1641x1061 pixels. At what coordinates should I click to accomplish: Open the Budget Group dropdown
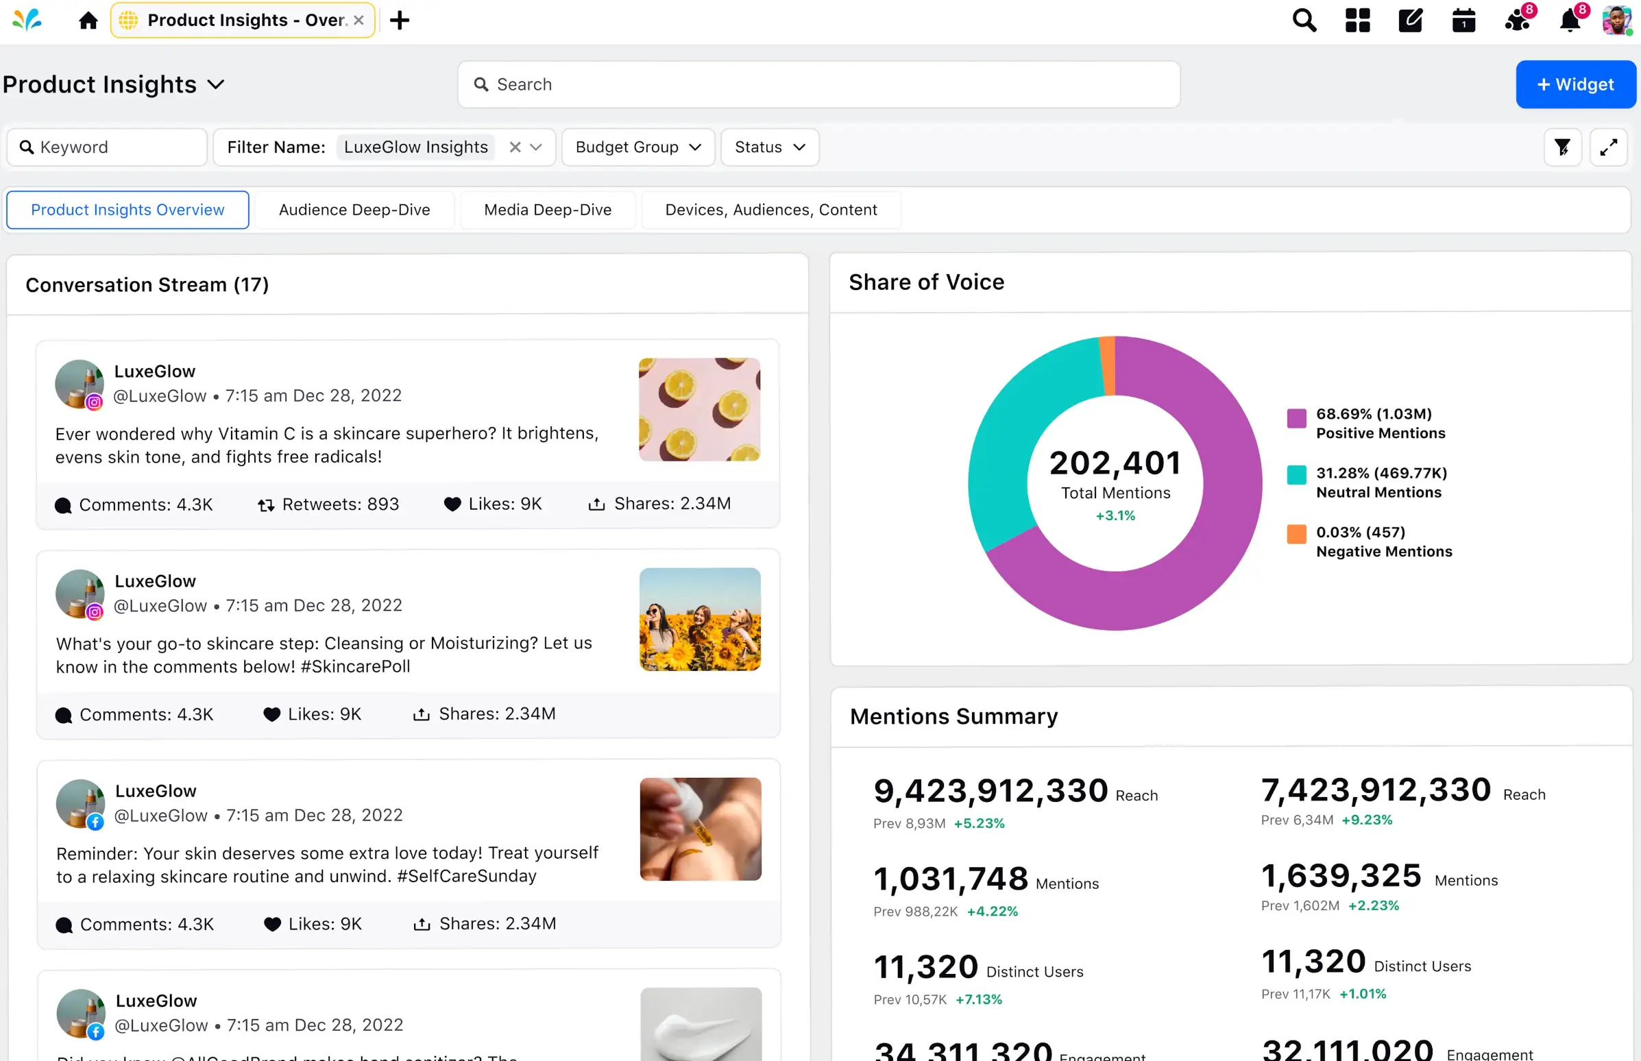(638, 147)
